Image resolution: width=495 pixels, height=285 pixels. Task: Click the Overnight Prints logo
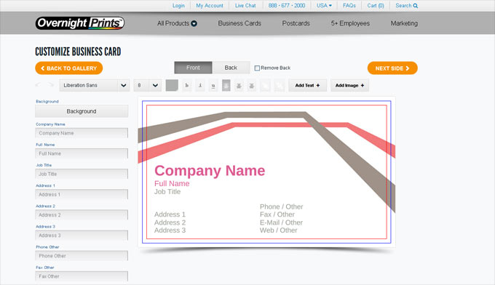[80, 23]
